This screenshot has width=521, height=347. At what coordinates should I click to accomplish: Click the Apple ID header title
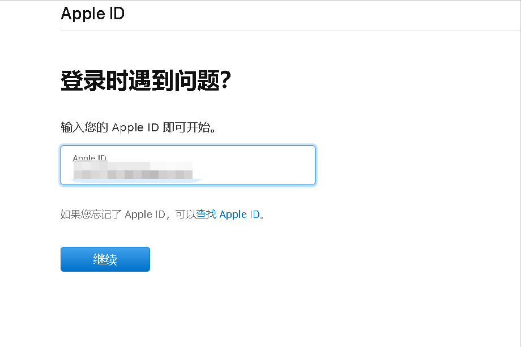92,14
